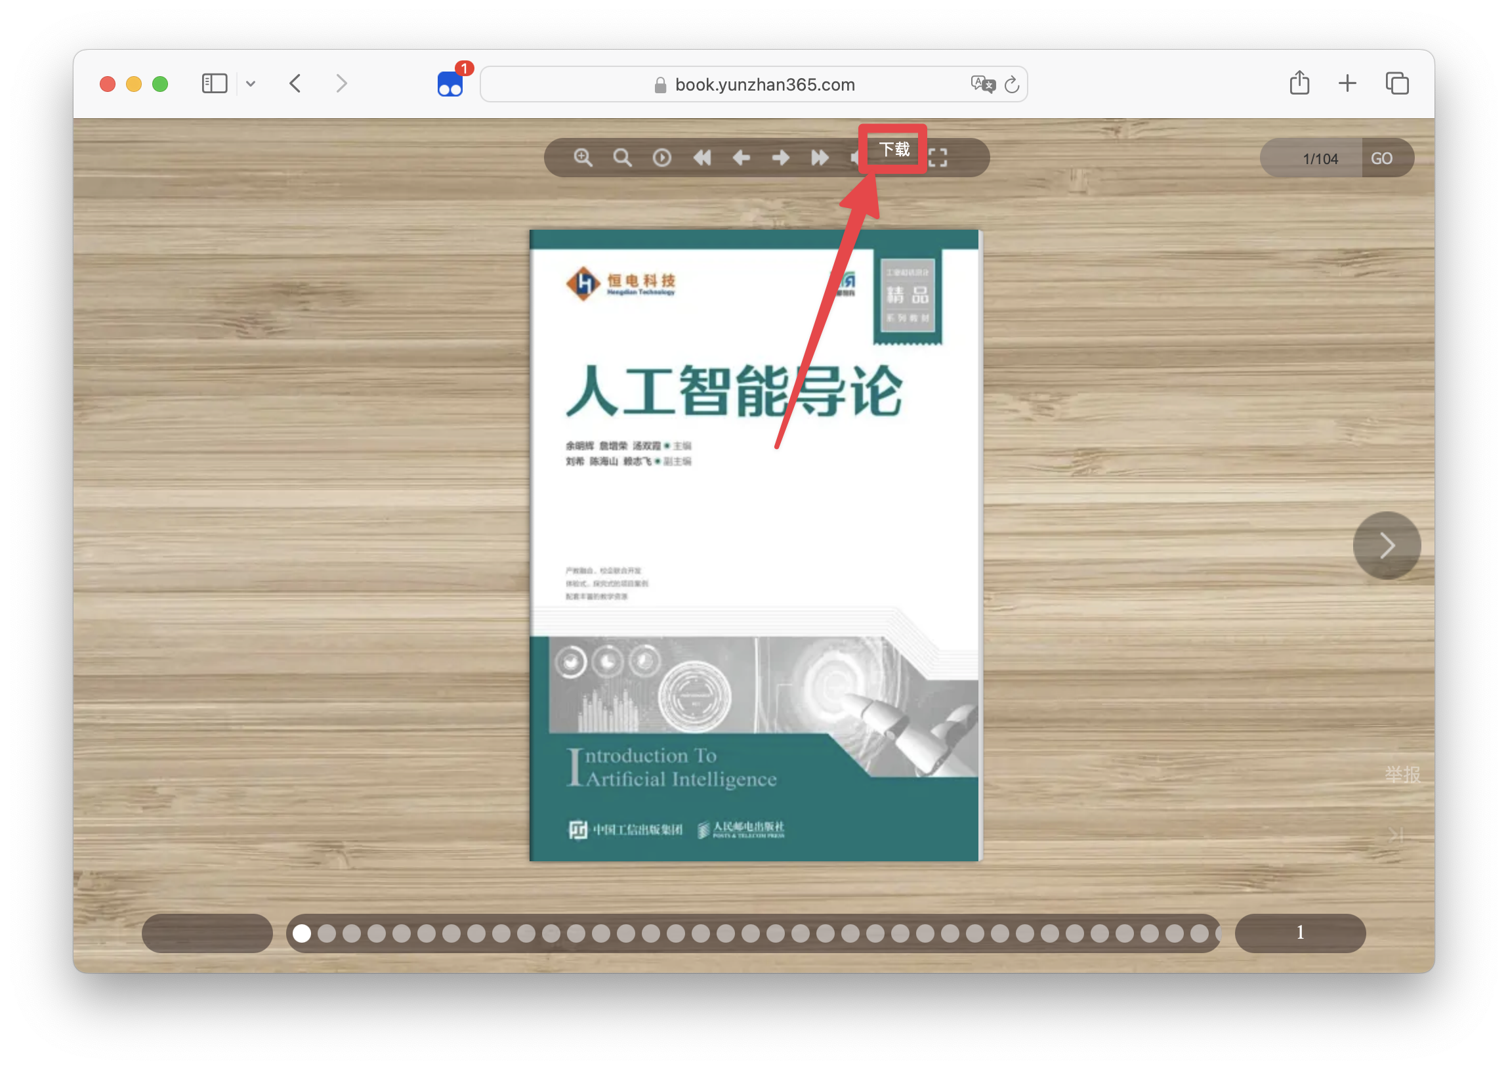Expand the sidebar dropdown chevron
The image size is (1508, 1070).
[251, 83]
